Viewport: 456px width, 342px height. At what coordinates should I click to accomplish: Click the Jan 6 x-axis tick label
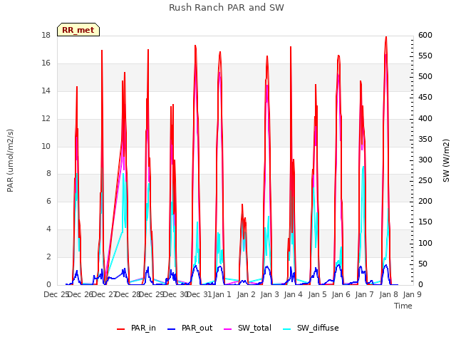coord(341,294)
